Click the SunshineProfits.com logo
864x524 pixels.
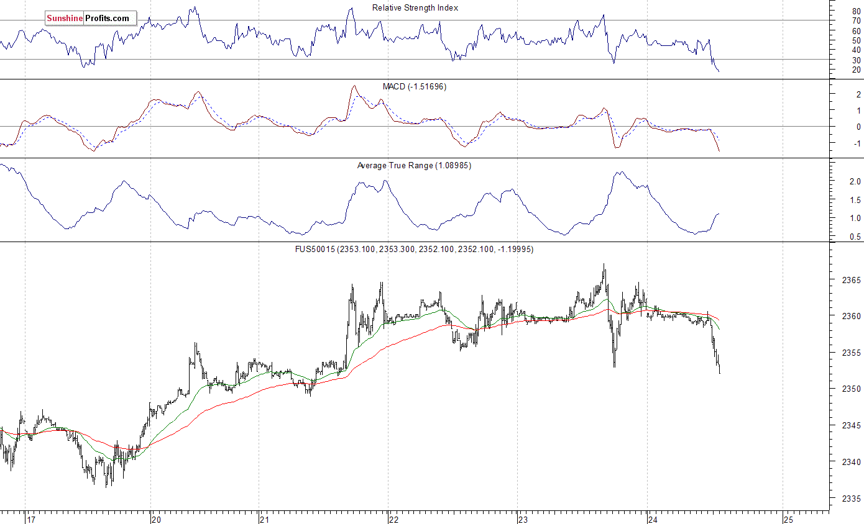point(90,19)
